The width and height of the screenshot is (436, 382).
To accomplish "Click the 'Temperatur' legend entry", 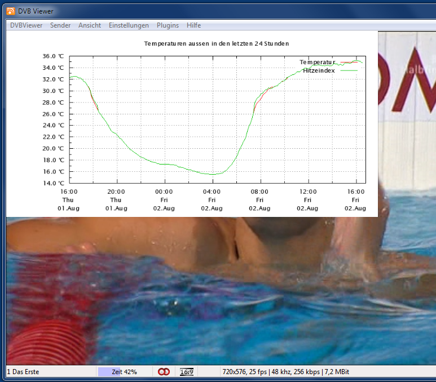I will click(328, 62).
